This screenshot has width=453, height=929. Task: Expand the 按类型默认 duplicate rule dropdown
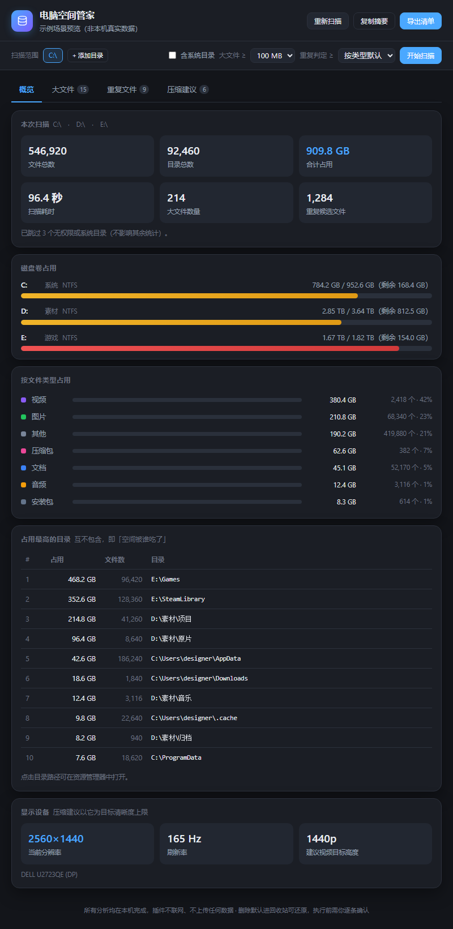point(366,55)
